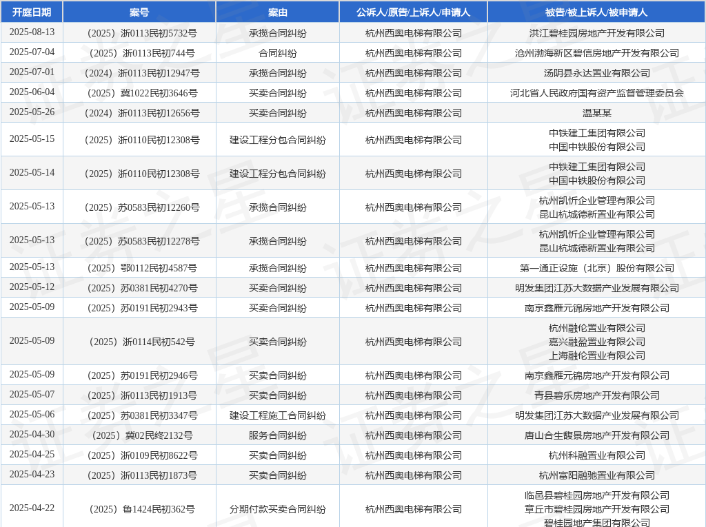Click 承揽合同纠纷 in the 2025-08-13 row

point(277,33)
